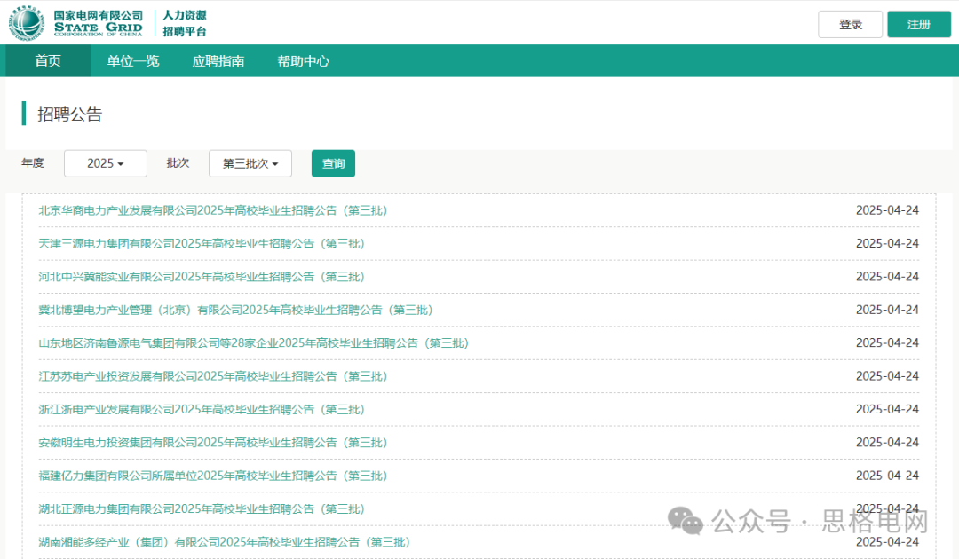959x559 pixels.
Task: Open 安徽明生电力投资 recruitment announcement
Action: click(x=213, y=443)
